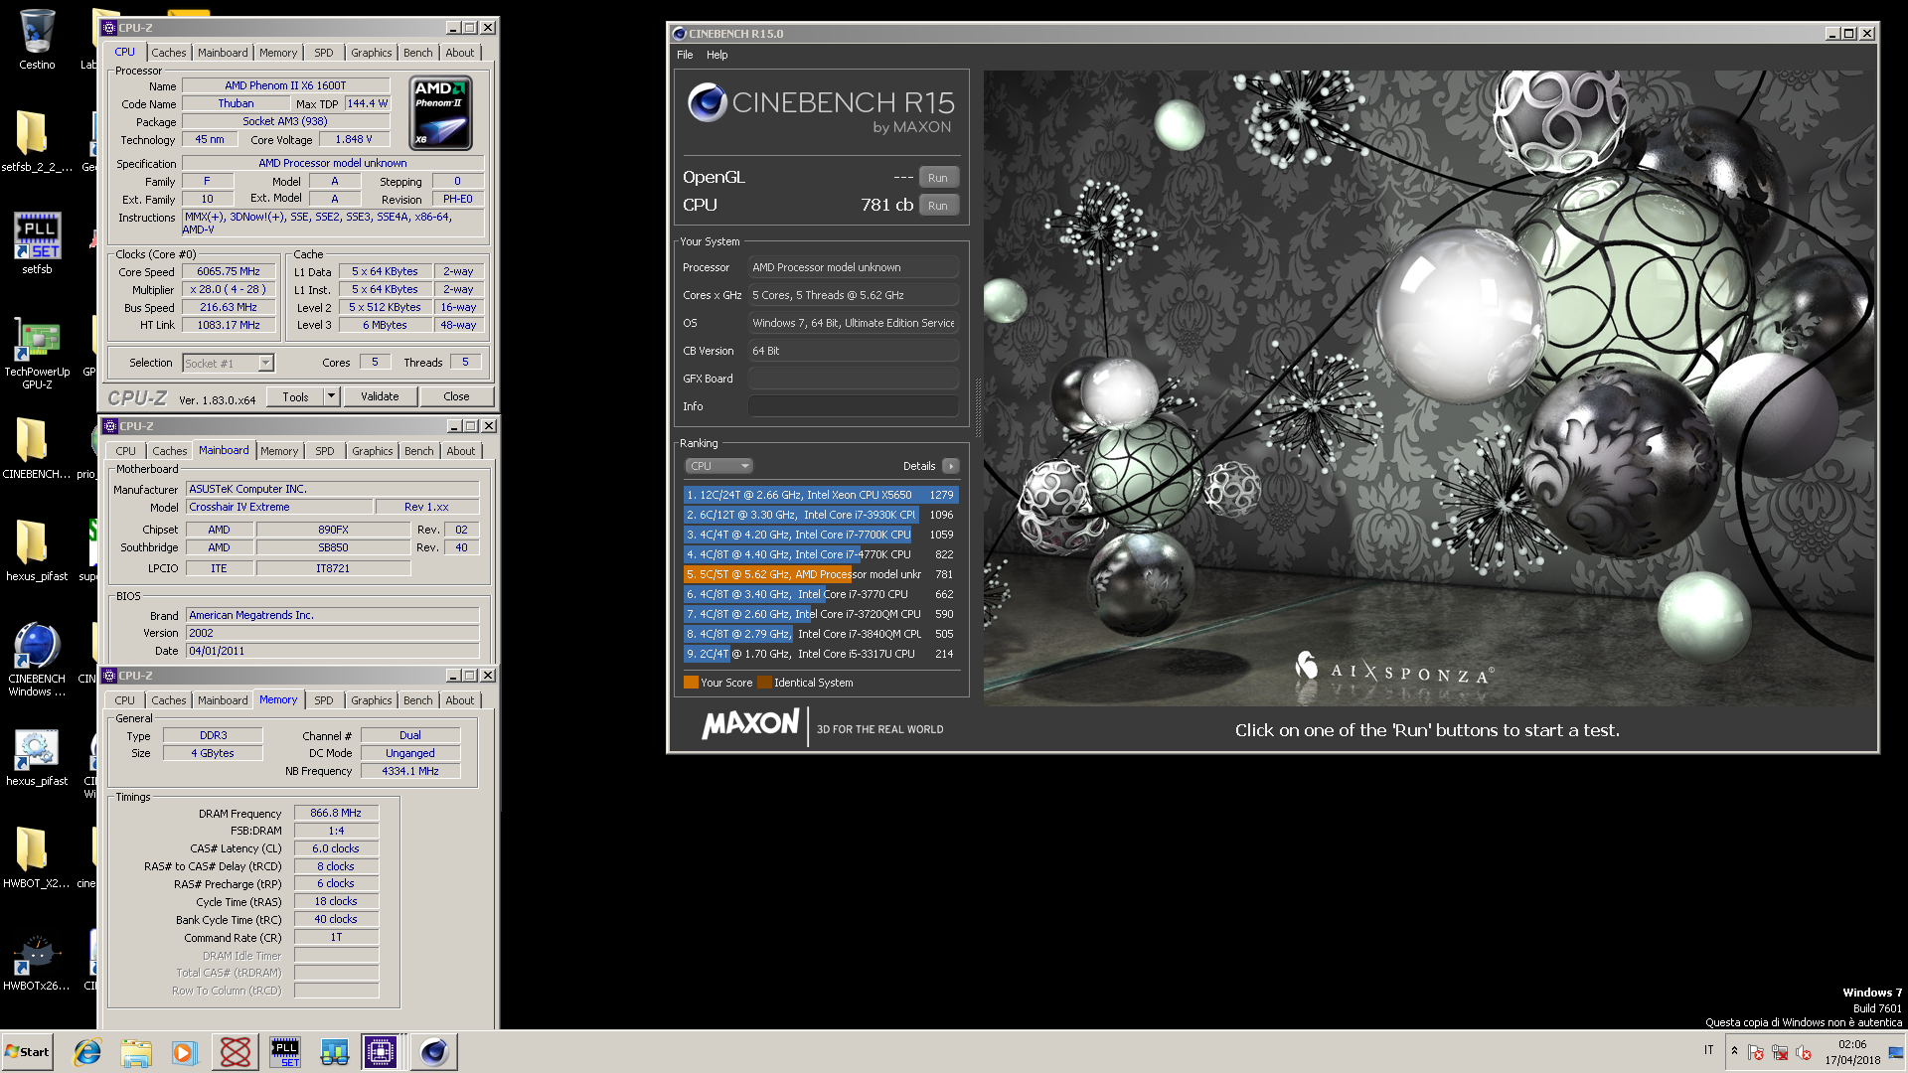
Task: Open the Socket #1 selection dropdown
Action: (265, 364)
